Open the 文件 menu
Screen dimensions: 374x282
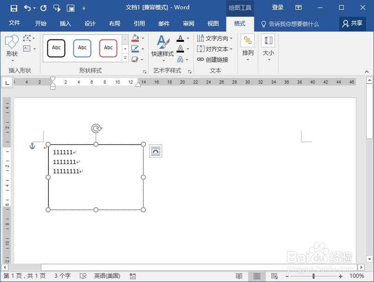click(14, 22)
